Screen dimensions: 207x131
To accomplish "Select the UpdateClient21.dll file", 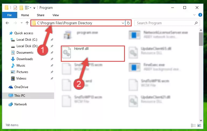I will pyautogui.click(x=150, y=101).
